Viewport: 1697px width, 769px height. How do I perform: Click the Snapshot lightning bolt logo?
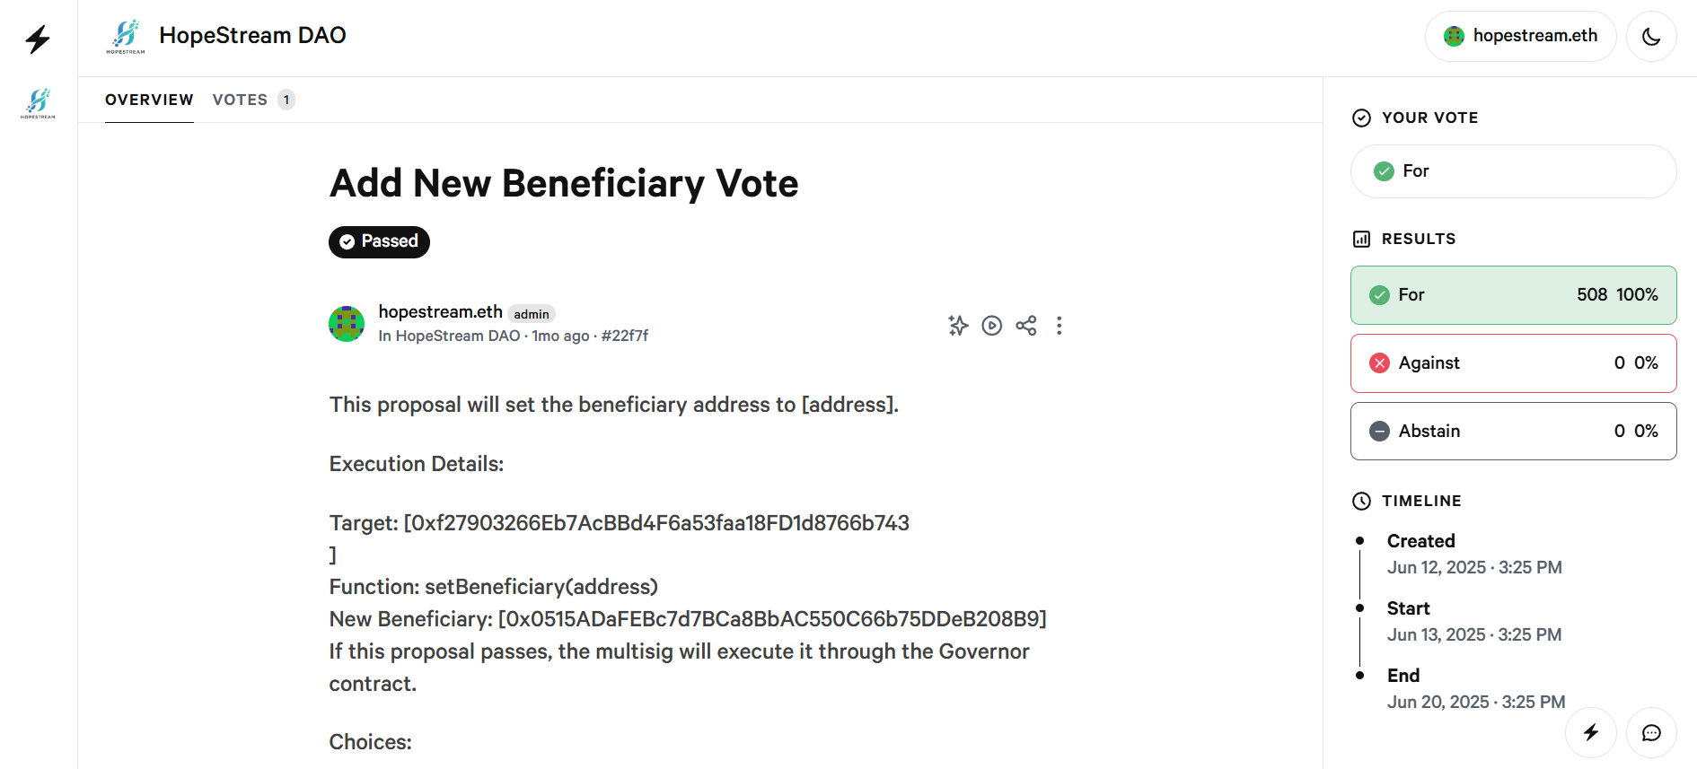click(37, 39)
